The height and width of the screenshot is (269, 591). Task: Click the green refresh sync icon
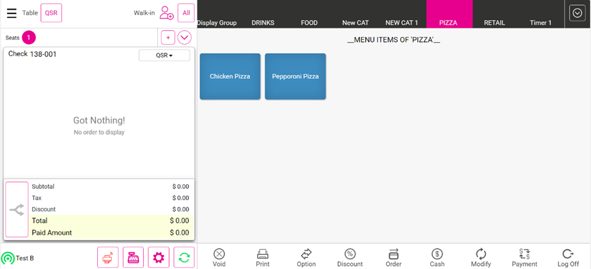(184, 257)
